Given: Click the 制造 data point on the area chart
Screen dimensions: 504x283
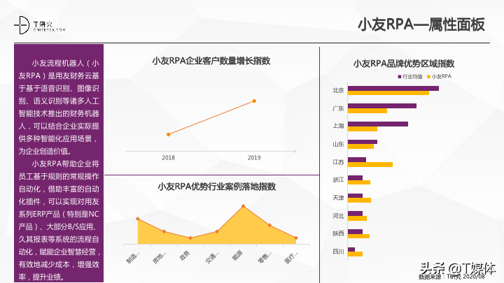Looking at the screenshot, I should (138, 219).
